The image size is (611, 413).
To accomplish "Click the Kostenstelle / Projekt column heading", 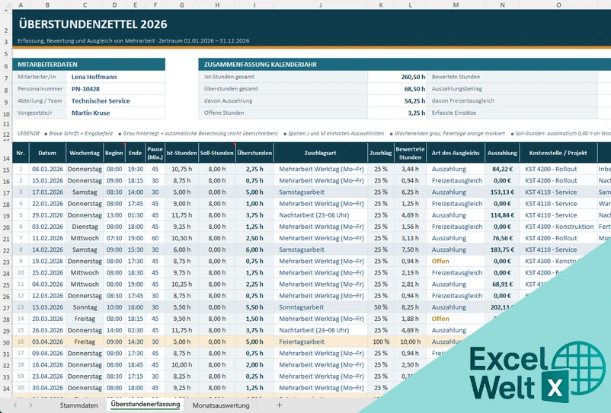I will pyautogui.click(x=558, y=153).
